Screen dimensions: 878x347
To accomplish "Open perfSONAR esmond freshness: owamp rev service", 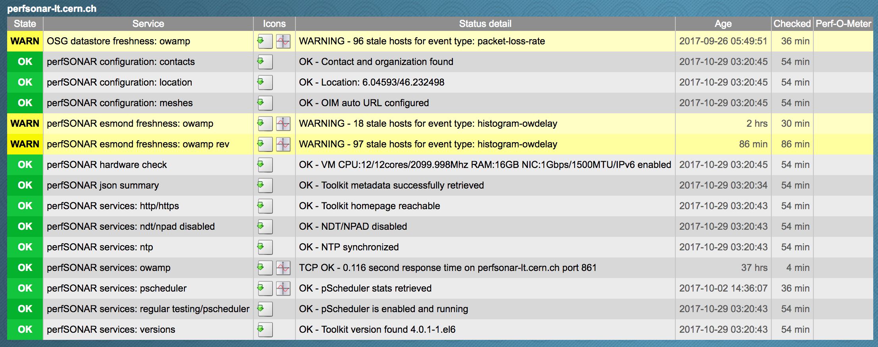I will click(138, 144).
